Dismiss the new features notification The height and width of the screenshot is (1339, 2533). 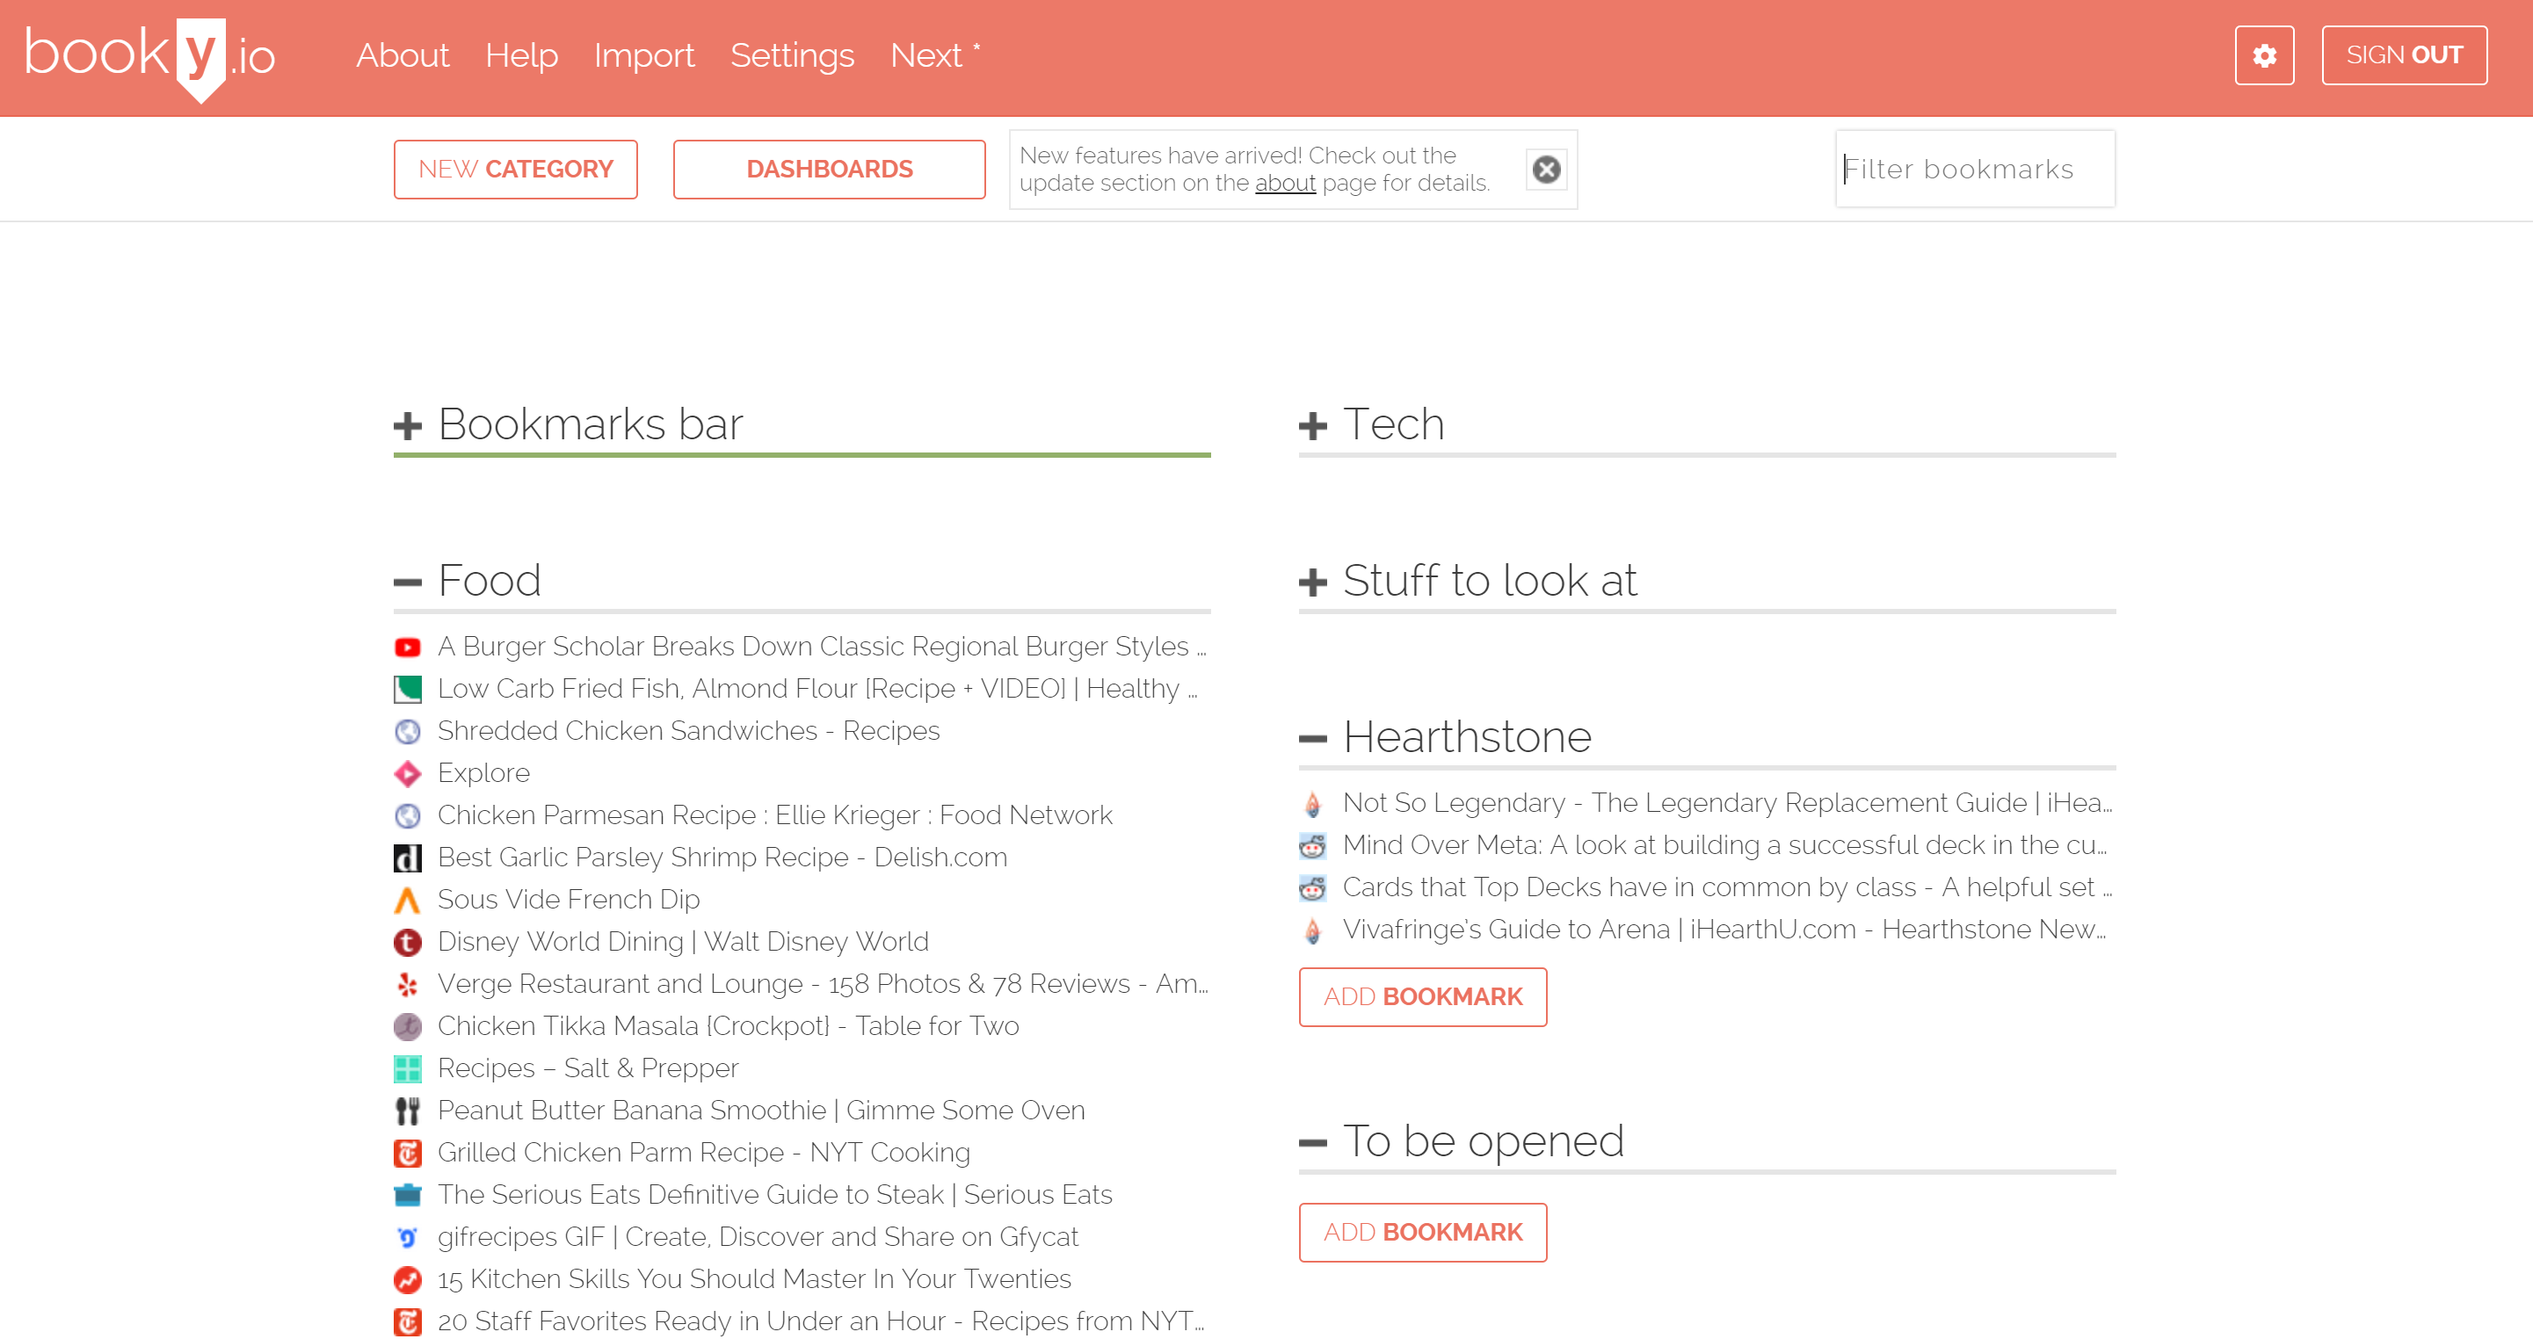point(1546,169)
